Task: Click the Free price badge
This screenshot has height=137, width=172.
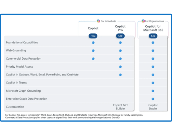Action: point(93,36)
